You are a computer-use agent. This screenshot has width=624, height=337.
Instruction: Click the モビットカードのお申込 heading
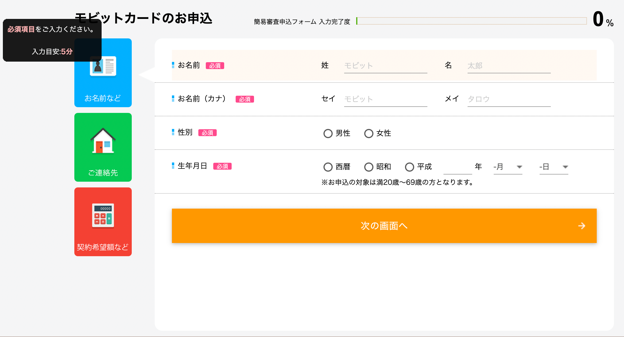(x=144, y=18)
